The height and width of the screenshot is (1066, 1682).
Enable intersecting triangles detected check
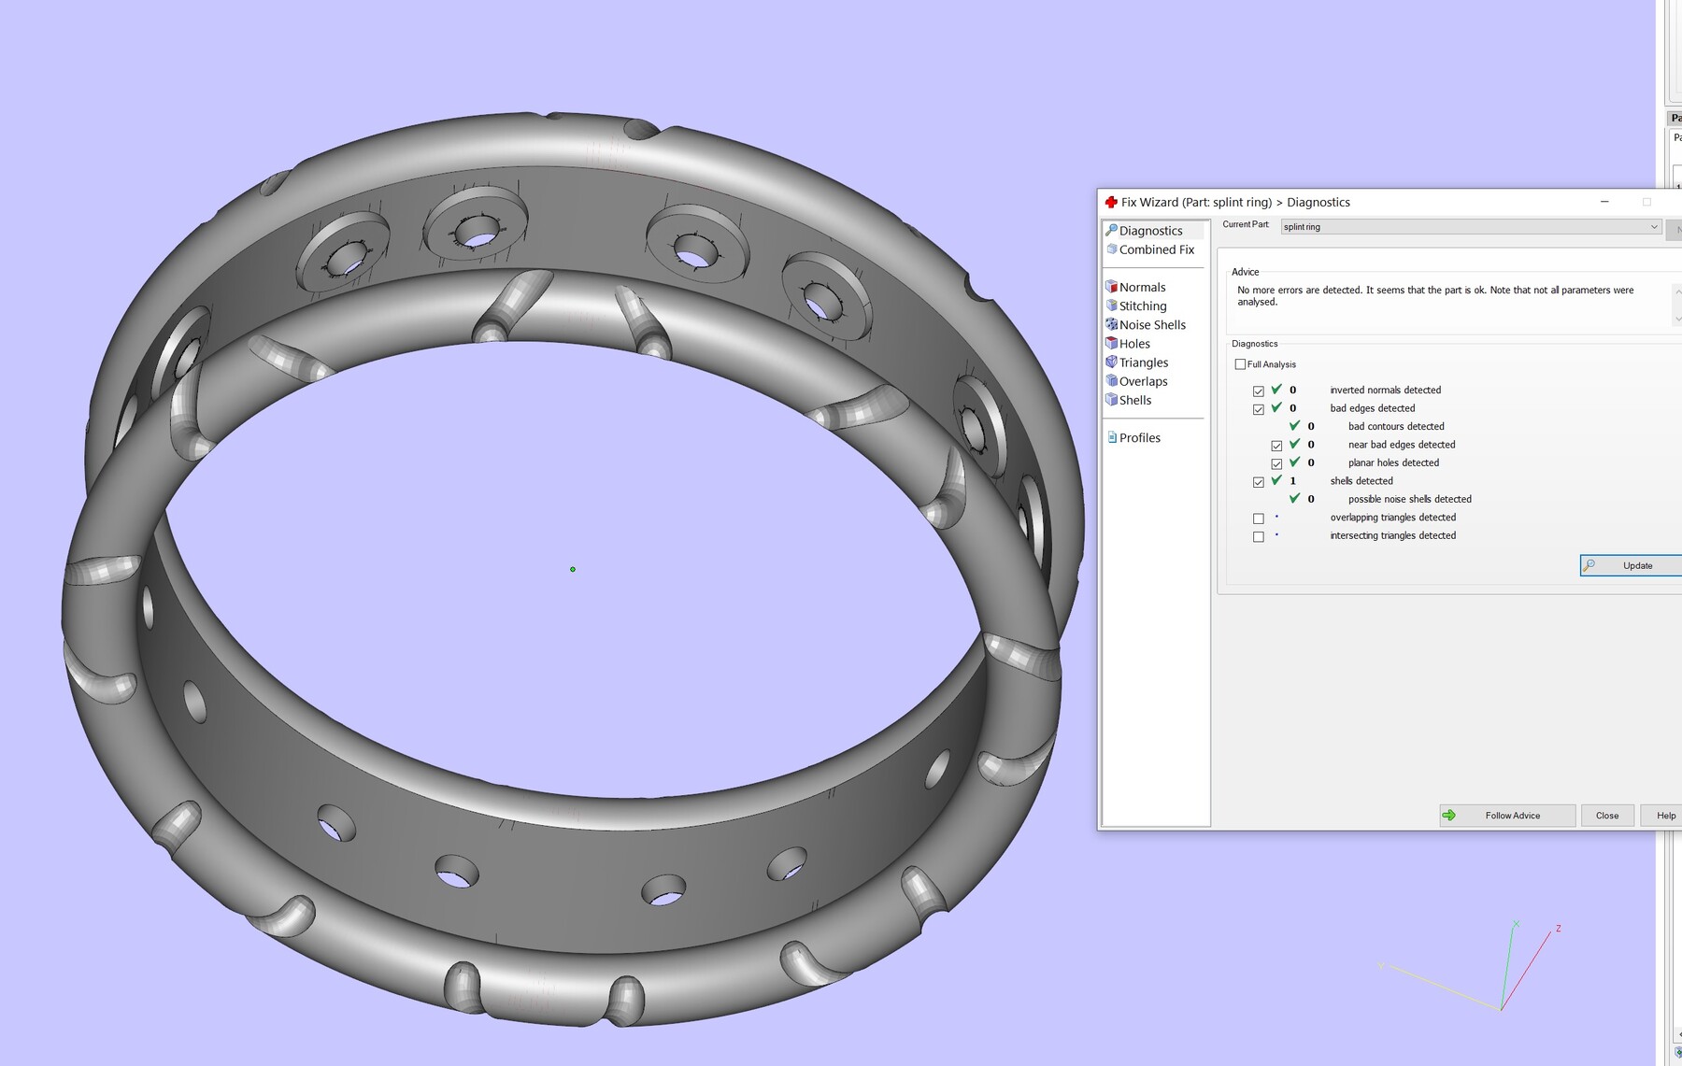point(1259,536)
